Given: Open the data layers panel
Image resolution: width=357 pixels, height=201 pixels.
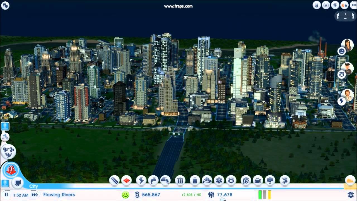Looking at the screenshot, I should pyautogui.click(x=351, y=194).
